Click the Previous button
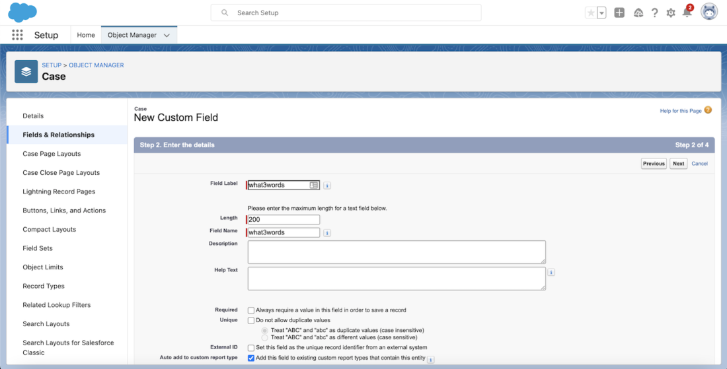Viewport: 727px width, 369px height. point(654,164)
